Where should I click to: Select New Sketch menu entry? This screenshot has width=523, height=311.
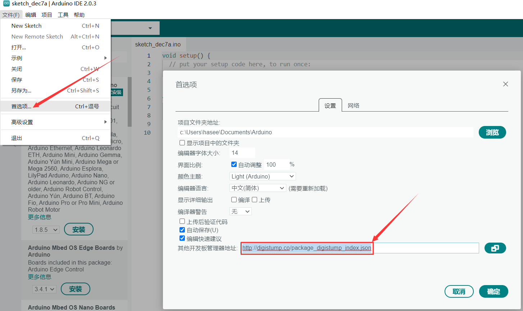point(55,26)
